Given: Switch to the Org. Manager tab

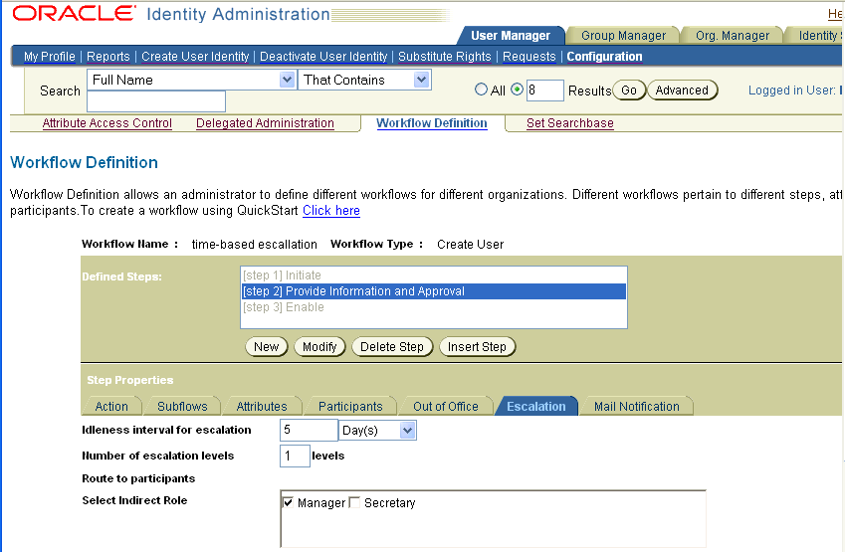Looking at the screenshot, I should (x=732, y=36).
